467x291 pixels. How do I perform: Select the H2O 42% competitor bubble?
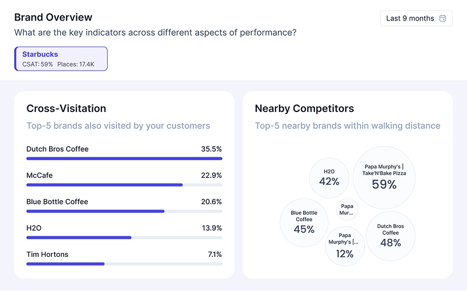tap(329, 177)
